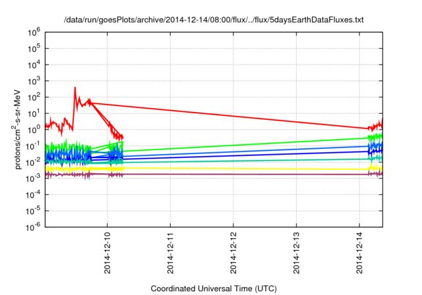Viewport: 422px width, 295px height.
Task: Click the long green data line
Action: tap(245, 145)
